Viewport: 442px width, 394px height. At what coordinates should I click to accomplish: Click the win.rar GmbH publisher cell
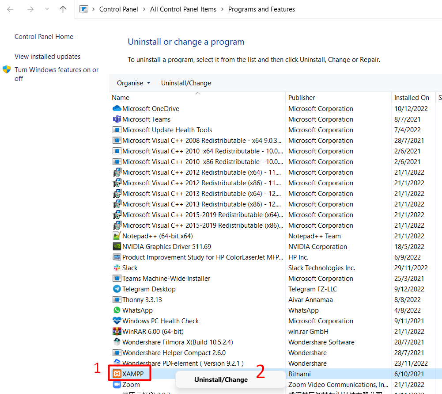(x=308, y=331)
